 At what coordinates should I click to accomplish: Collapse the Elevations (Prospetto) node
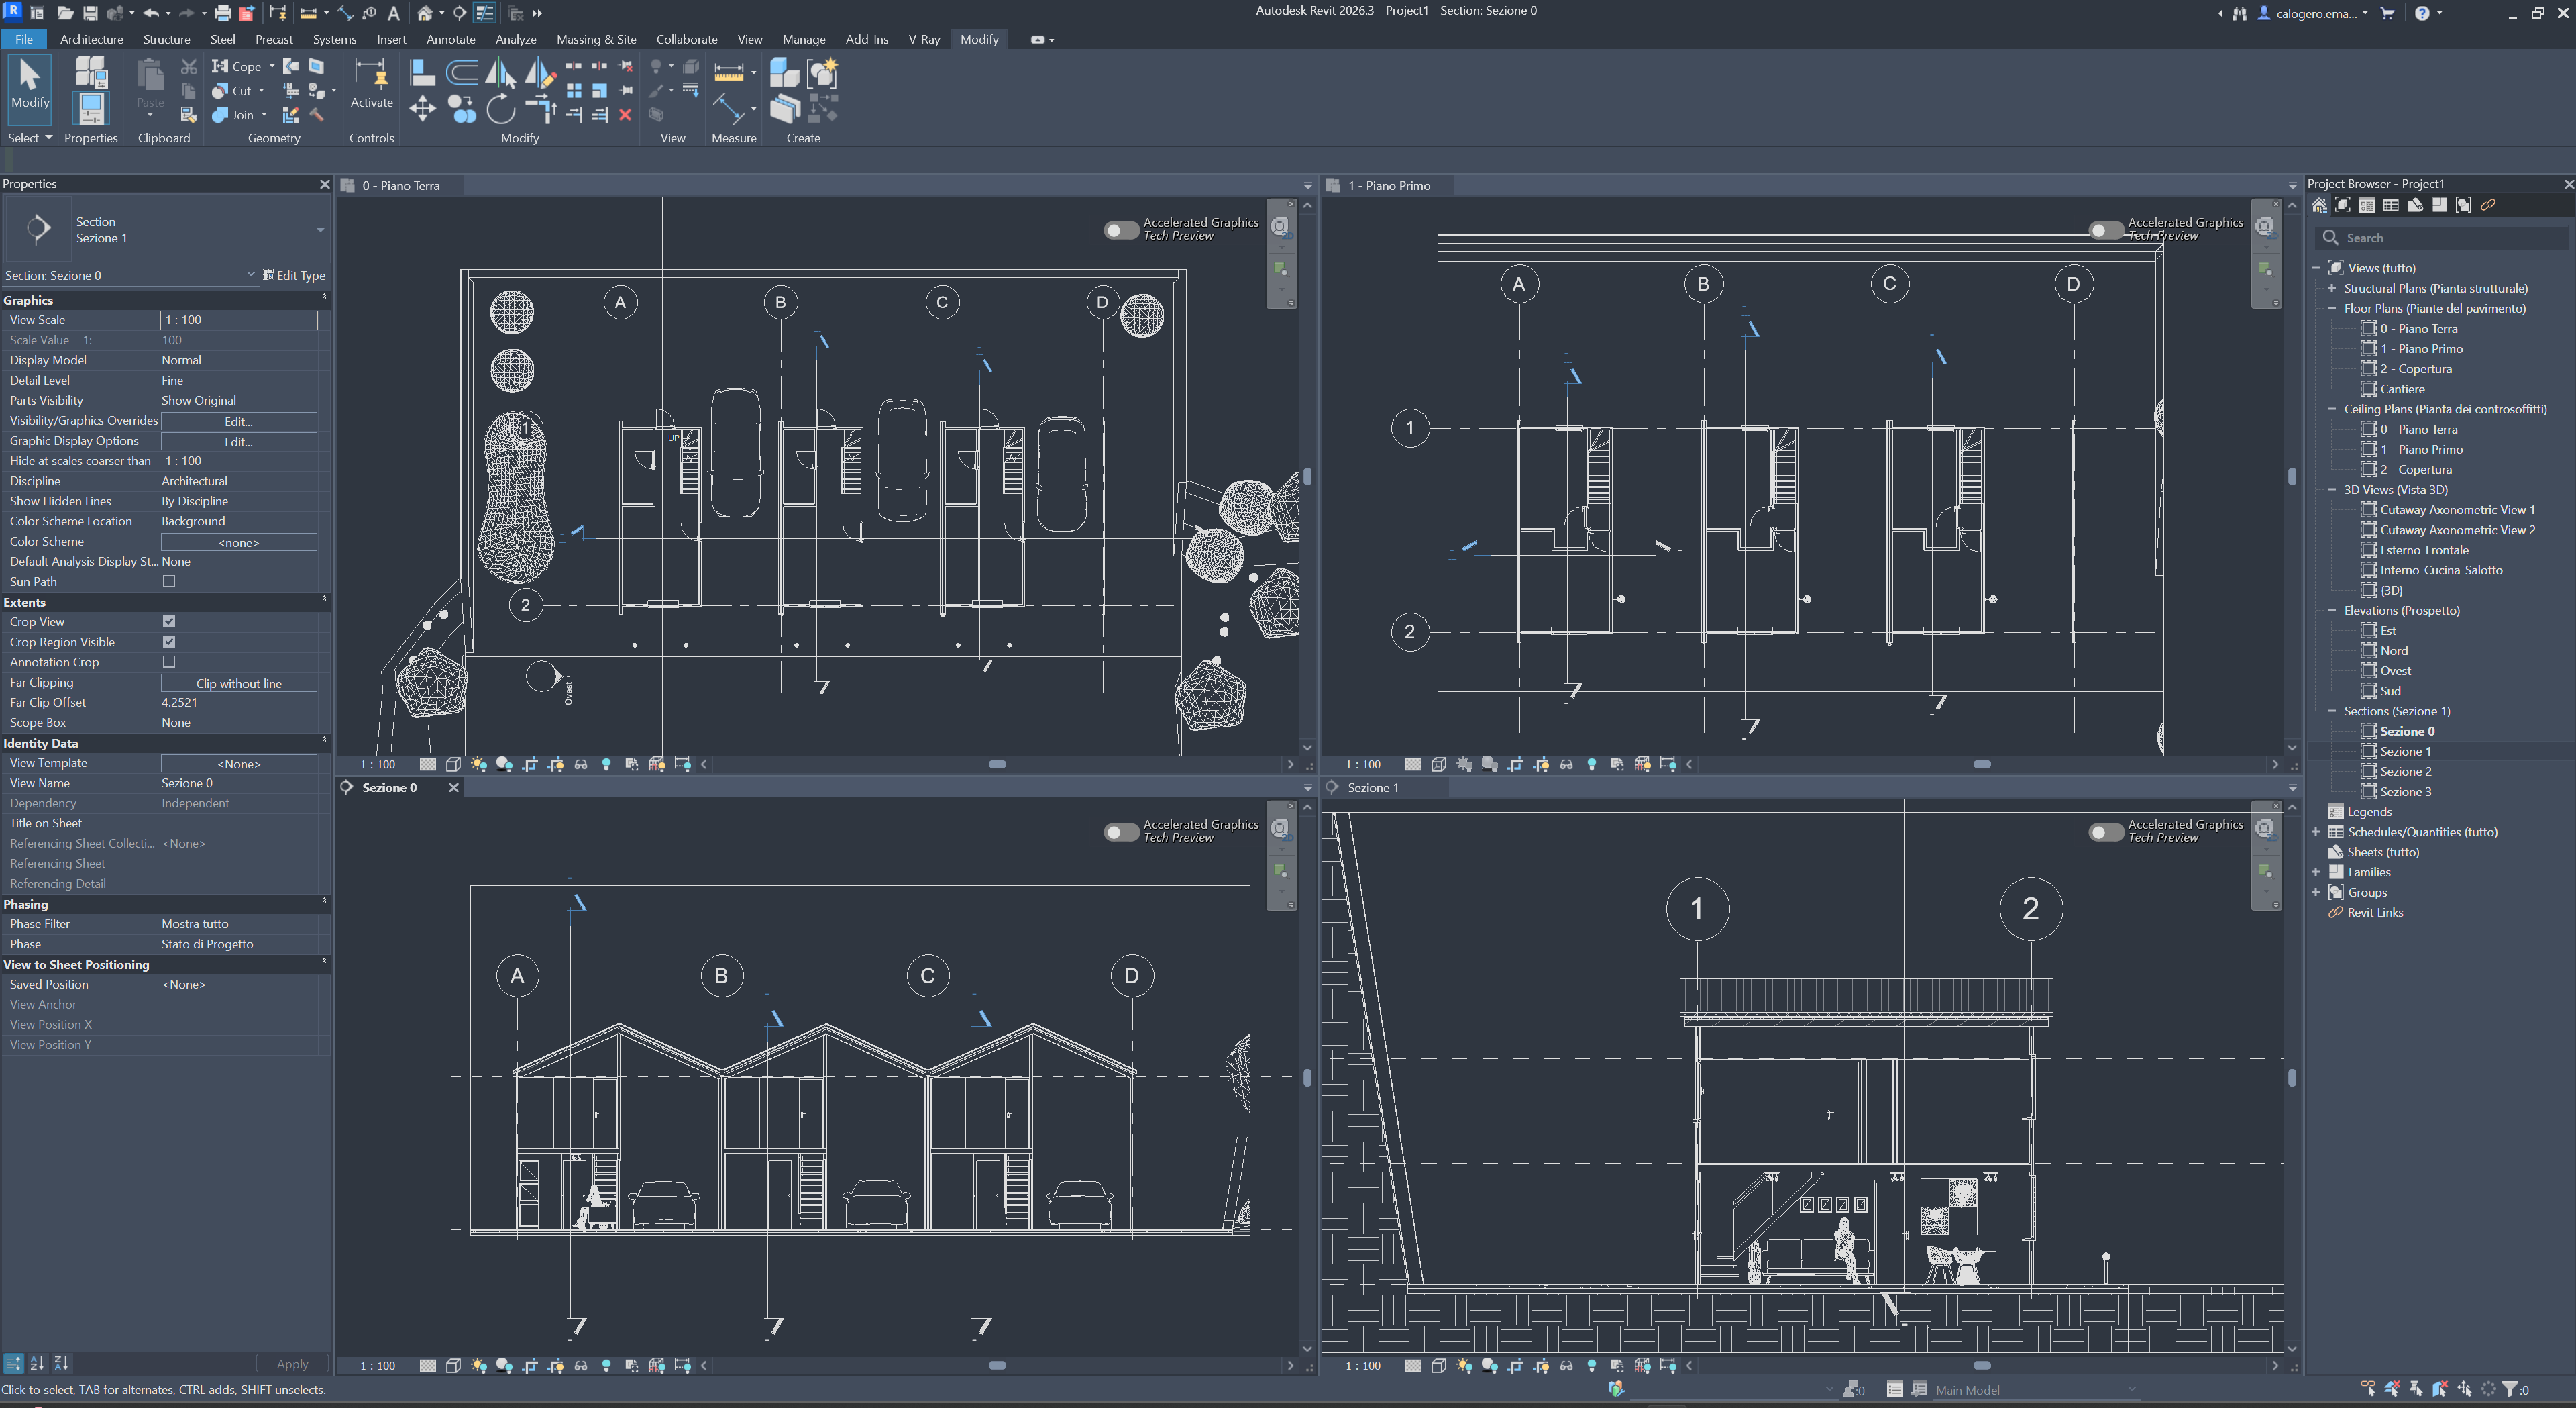point(2331,611)
